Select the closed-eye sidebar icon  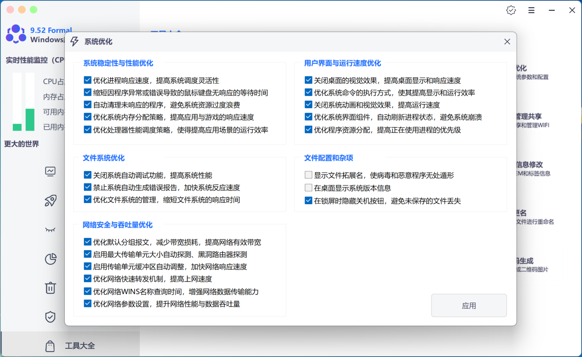click(50, 229)
